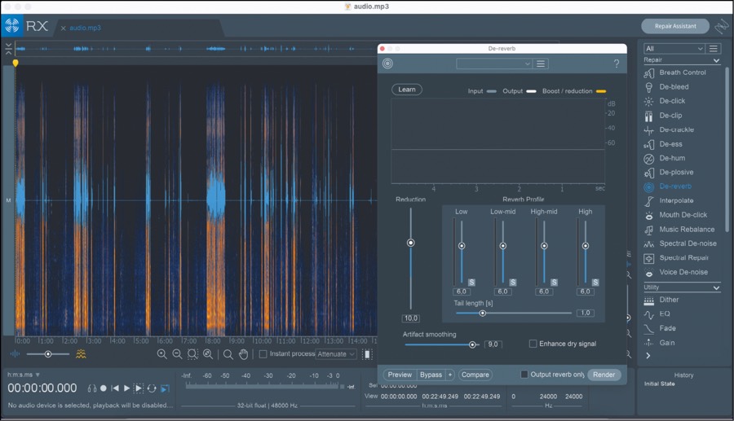Open the Spectral De-noise module

click(681, 243)
